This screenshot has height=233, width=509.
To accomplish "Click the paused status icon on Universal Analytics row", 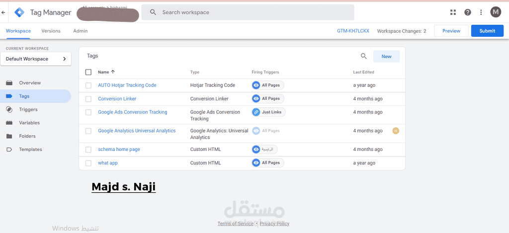I will pos(395,131).
